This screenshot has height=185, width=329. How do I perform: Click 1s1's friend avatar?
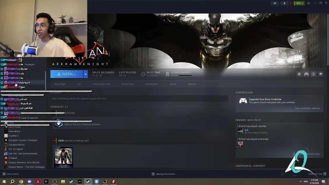click(x=240, y=131)
